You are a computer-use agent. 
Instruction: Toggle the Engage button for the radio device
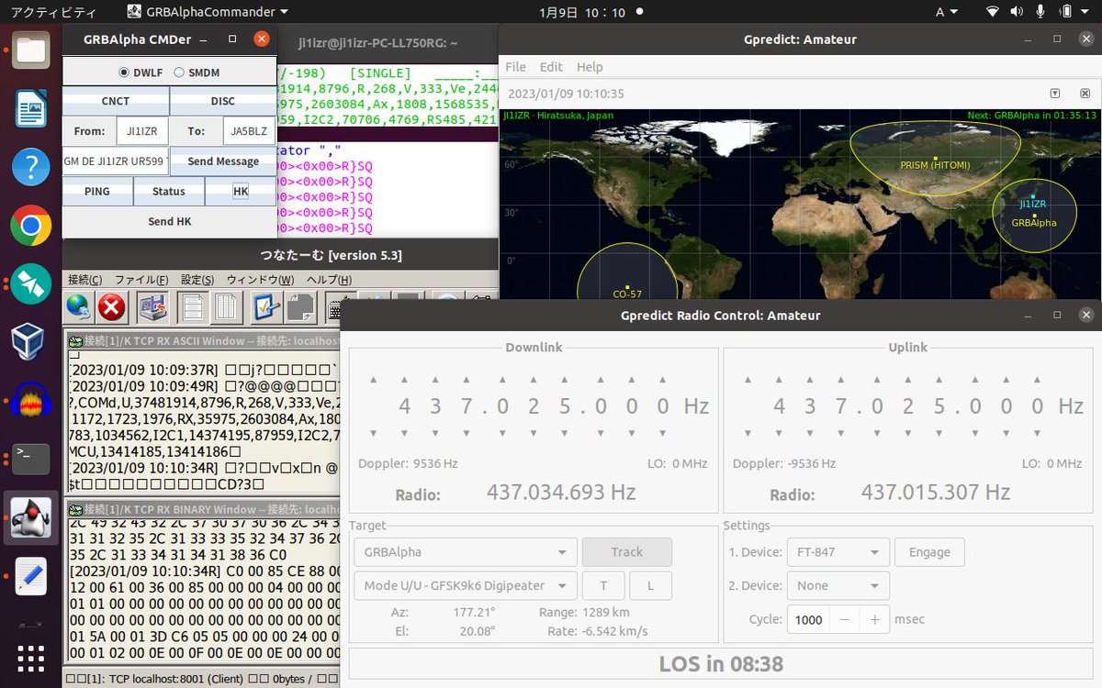coord(929,552)
